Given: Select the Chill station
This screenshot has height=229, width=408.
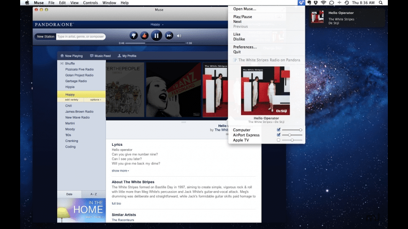Looking at the screenshot, I should tap(68, 106).
